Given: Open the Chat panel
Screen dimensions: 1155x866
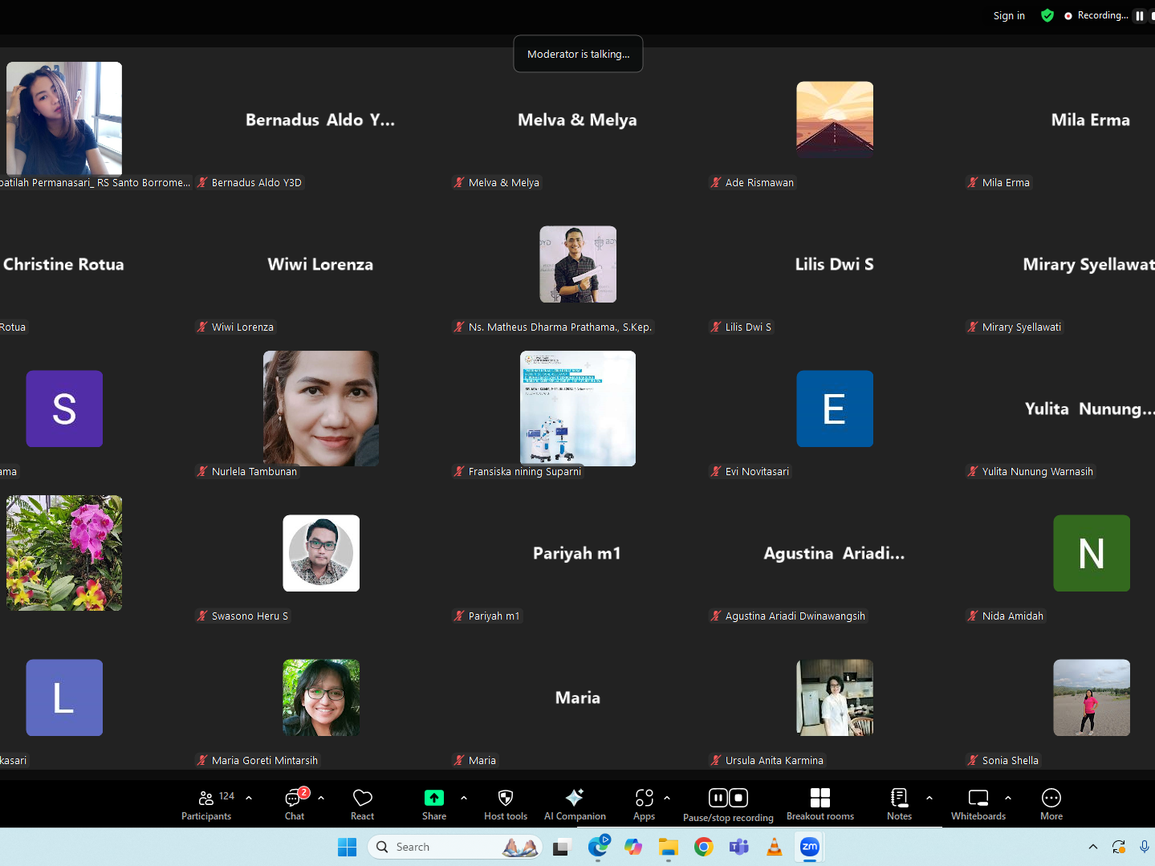Looking at the screenshot, I should pos(295,804).
